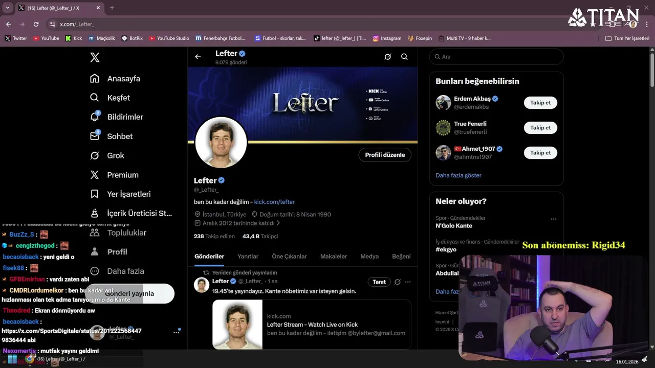Open True Fenerli profile suggestion
The width and height of the screenshot is (655, 368).
pos(470,124)
